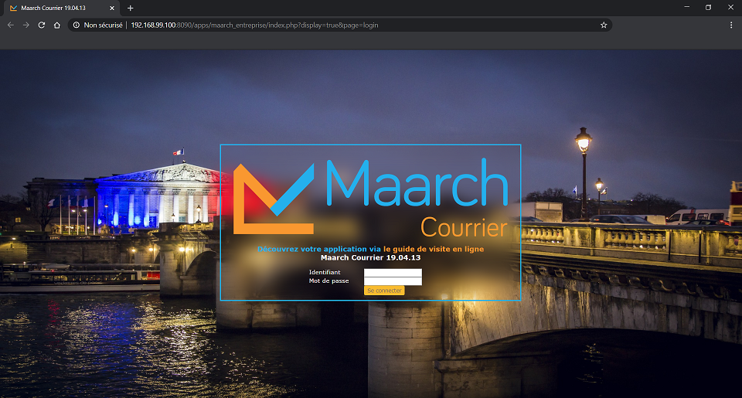Focus the Identifiant input field
This screenshot has width=742, height=398.
(x=393, y=273)
